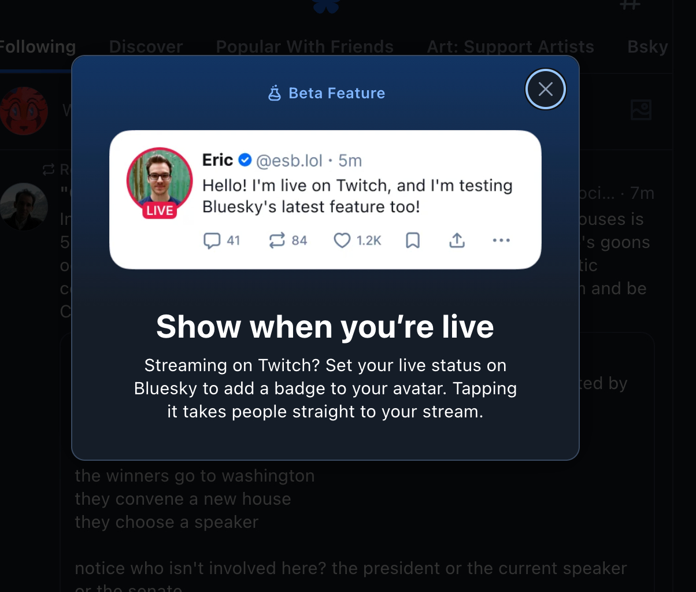Click the @esb.lol handle
This screenshot has width=696, height=592.
pos(289,161)
